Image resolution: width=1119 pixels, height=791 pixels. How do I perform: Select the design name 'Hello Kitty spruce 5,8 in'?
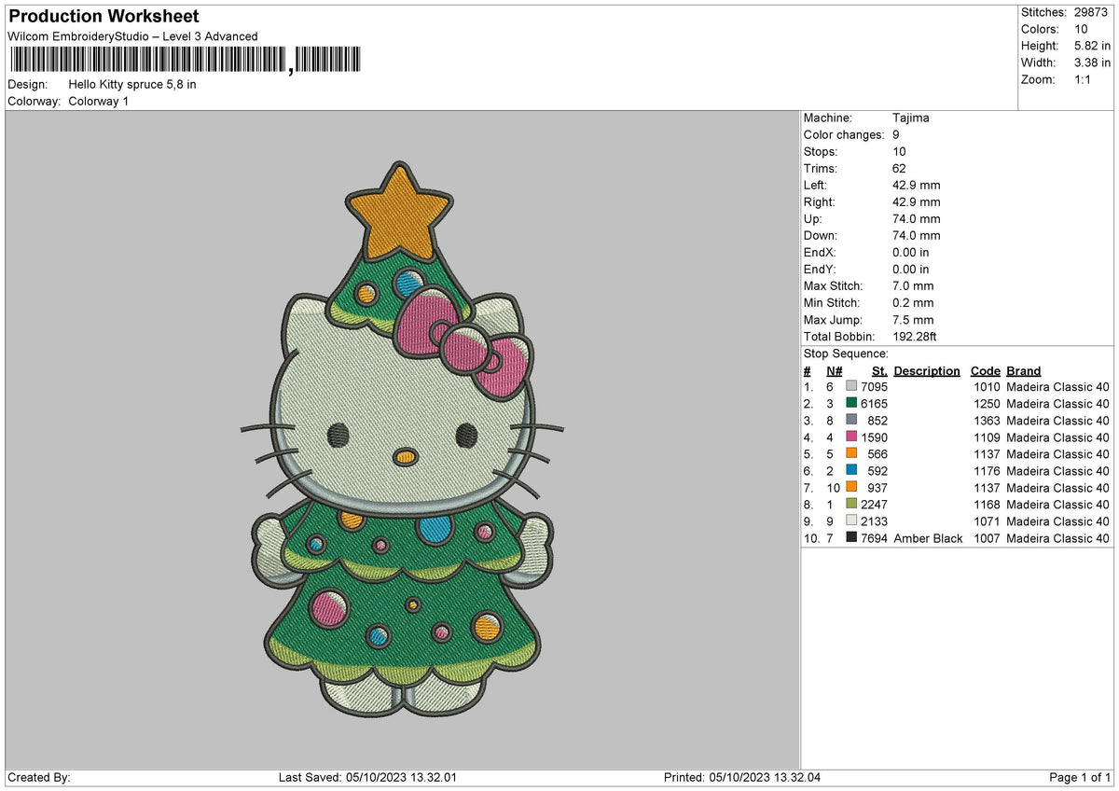pos(132,84)
